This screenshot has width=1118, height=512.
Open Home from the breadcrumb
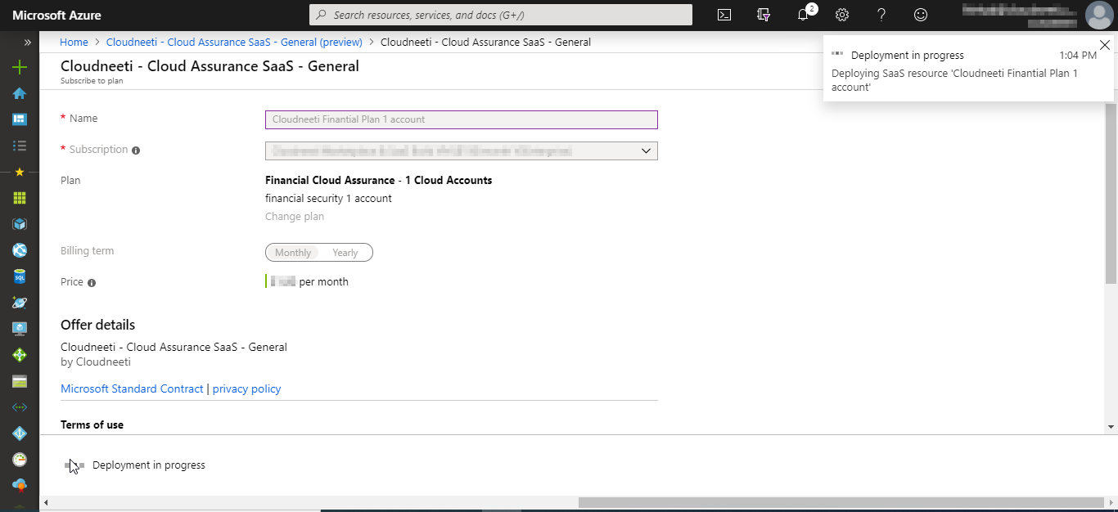coord(74,42)
